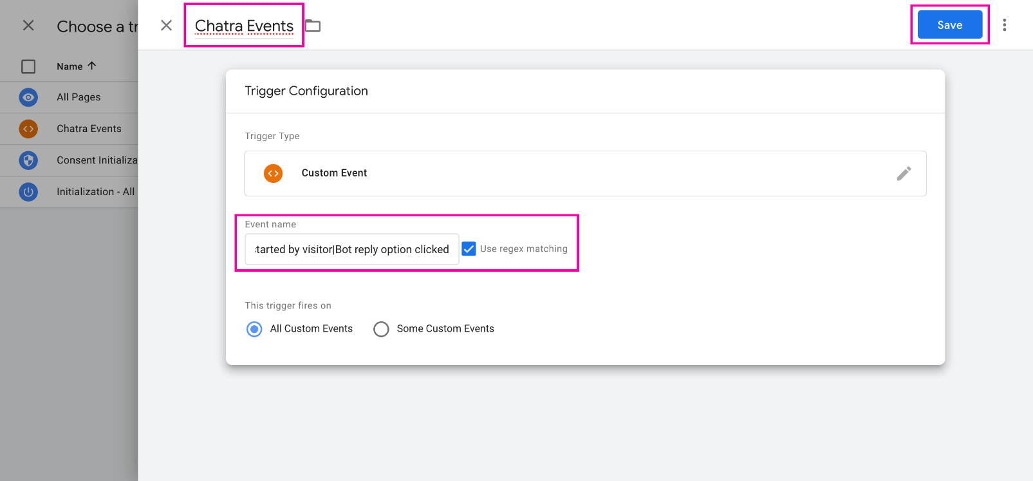The width and height of the screenshot is (1033, 481).
Task: Save the trigger with the Save button
Action: [949, 25]
